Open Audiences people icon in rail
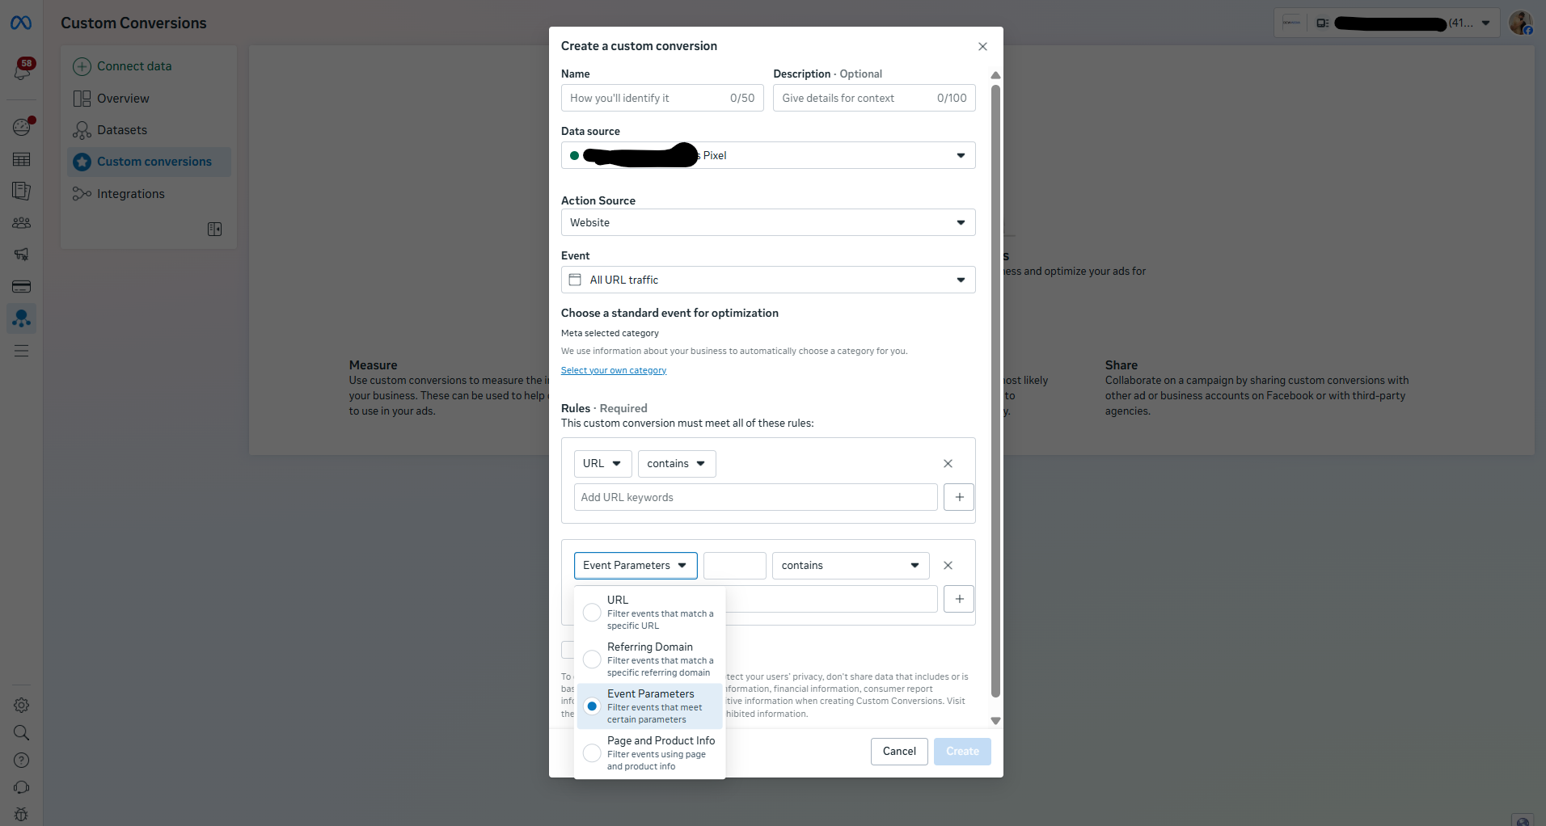 [22, 223]
